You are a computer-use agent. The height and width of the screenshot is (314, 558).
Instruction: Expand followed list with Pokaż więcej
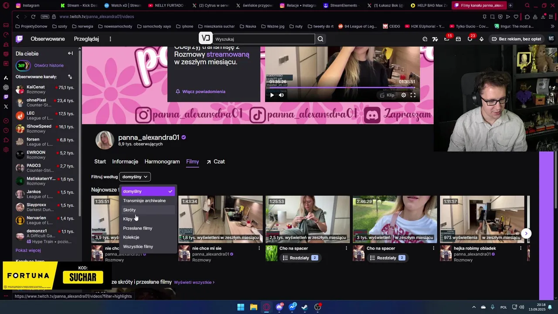tap(28, 250)
